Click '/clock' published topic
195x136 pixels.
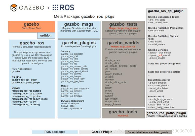(x=151, y=39)
